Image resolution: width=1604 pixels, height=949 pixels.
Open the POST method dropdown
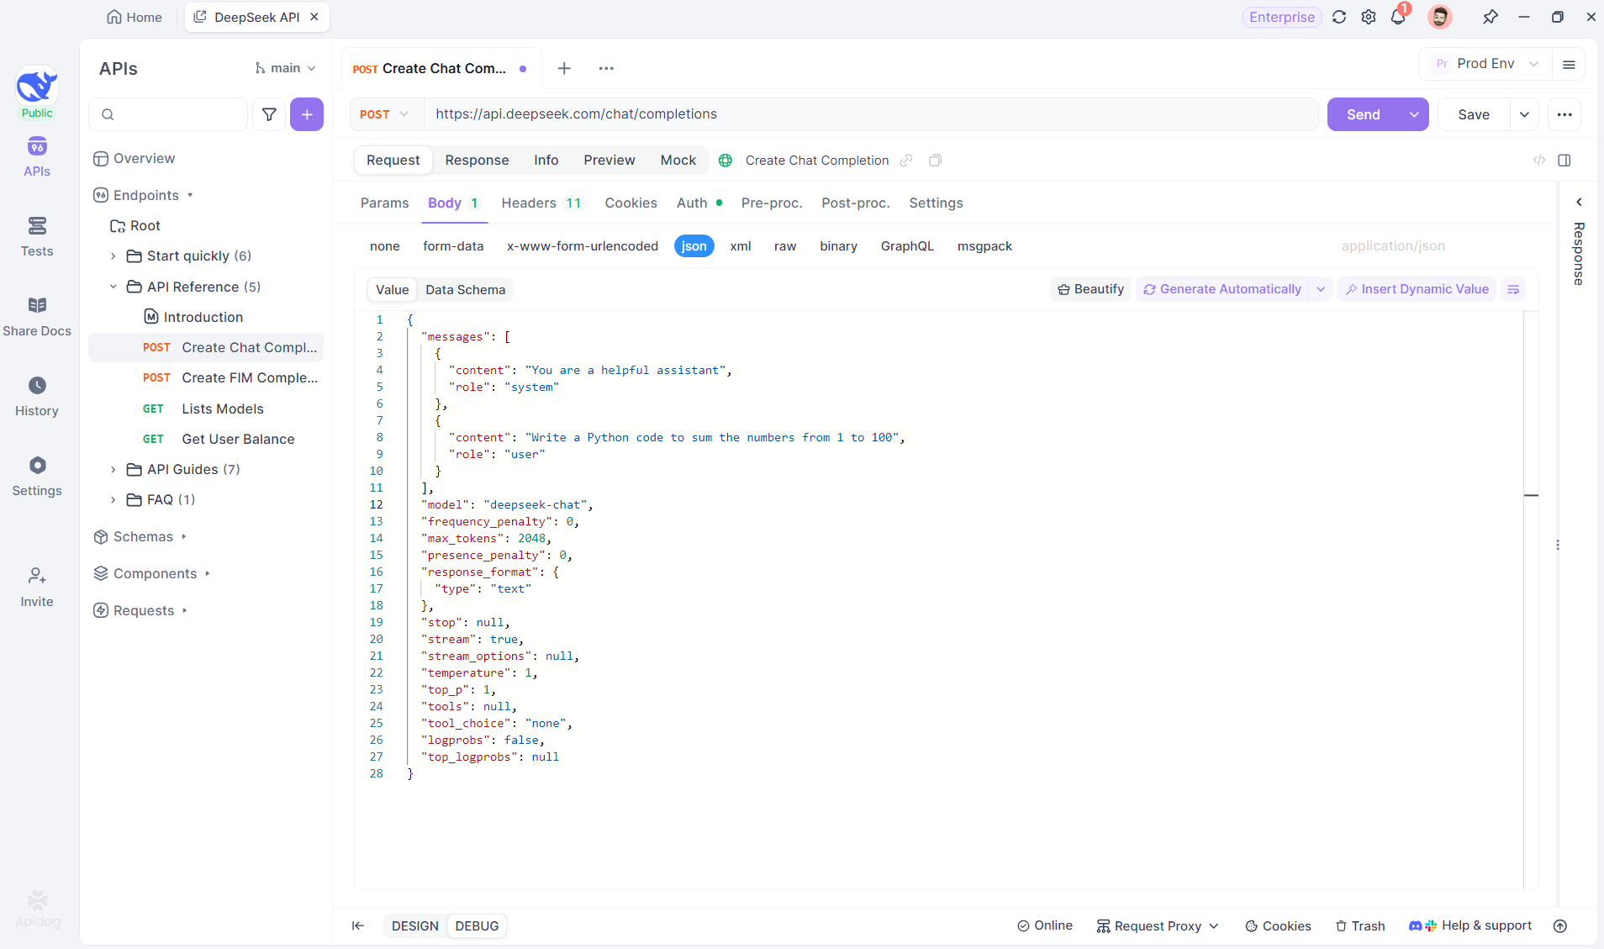click(384, 114)
